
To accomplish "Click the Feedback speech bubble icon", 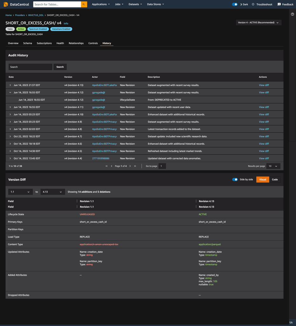I will (x=279, y=4).
